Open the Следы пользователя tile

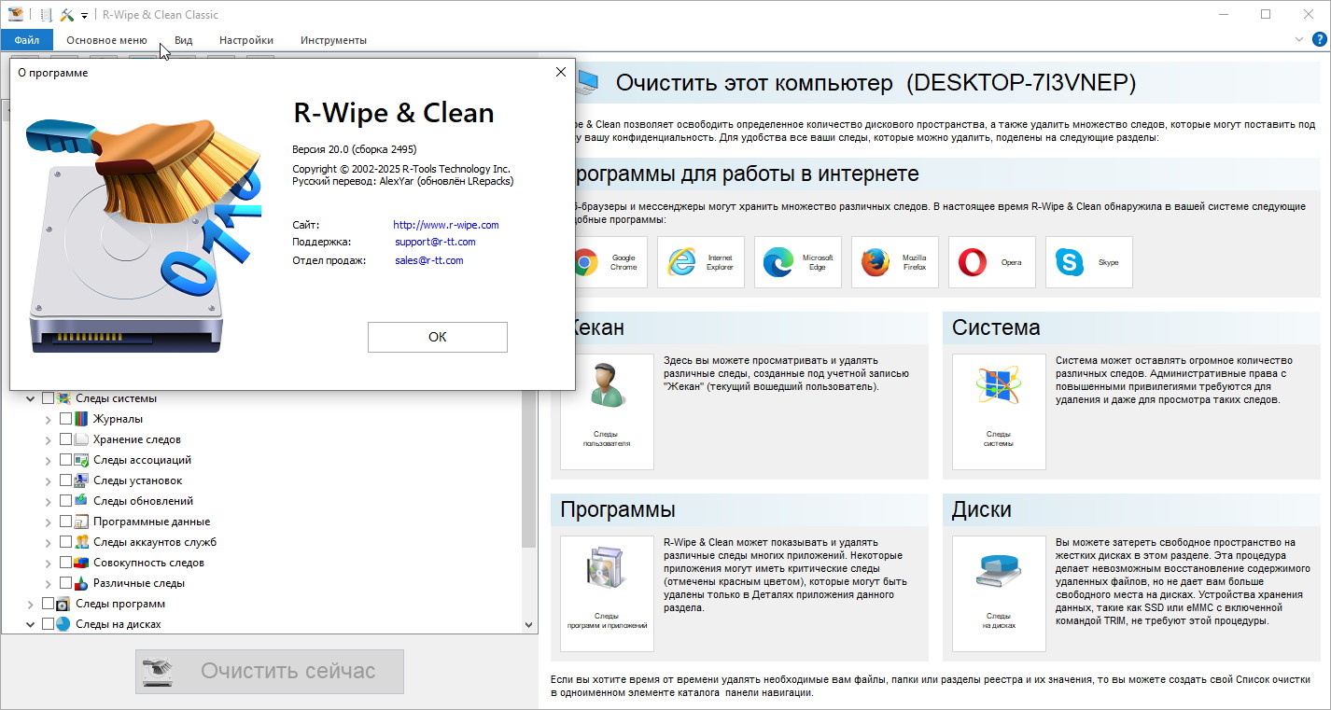click(x=607, y=411)
